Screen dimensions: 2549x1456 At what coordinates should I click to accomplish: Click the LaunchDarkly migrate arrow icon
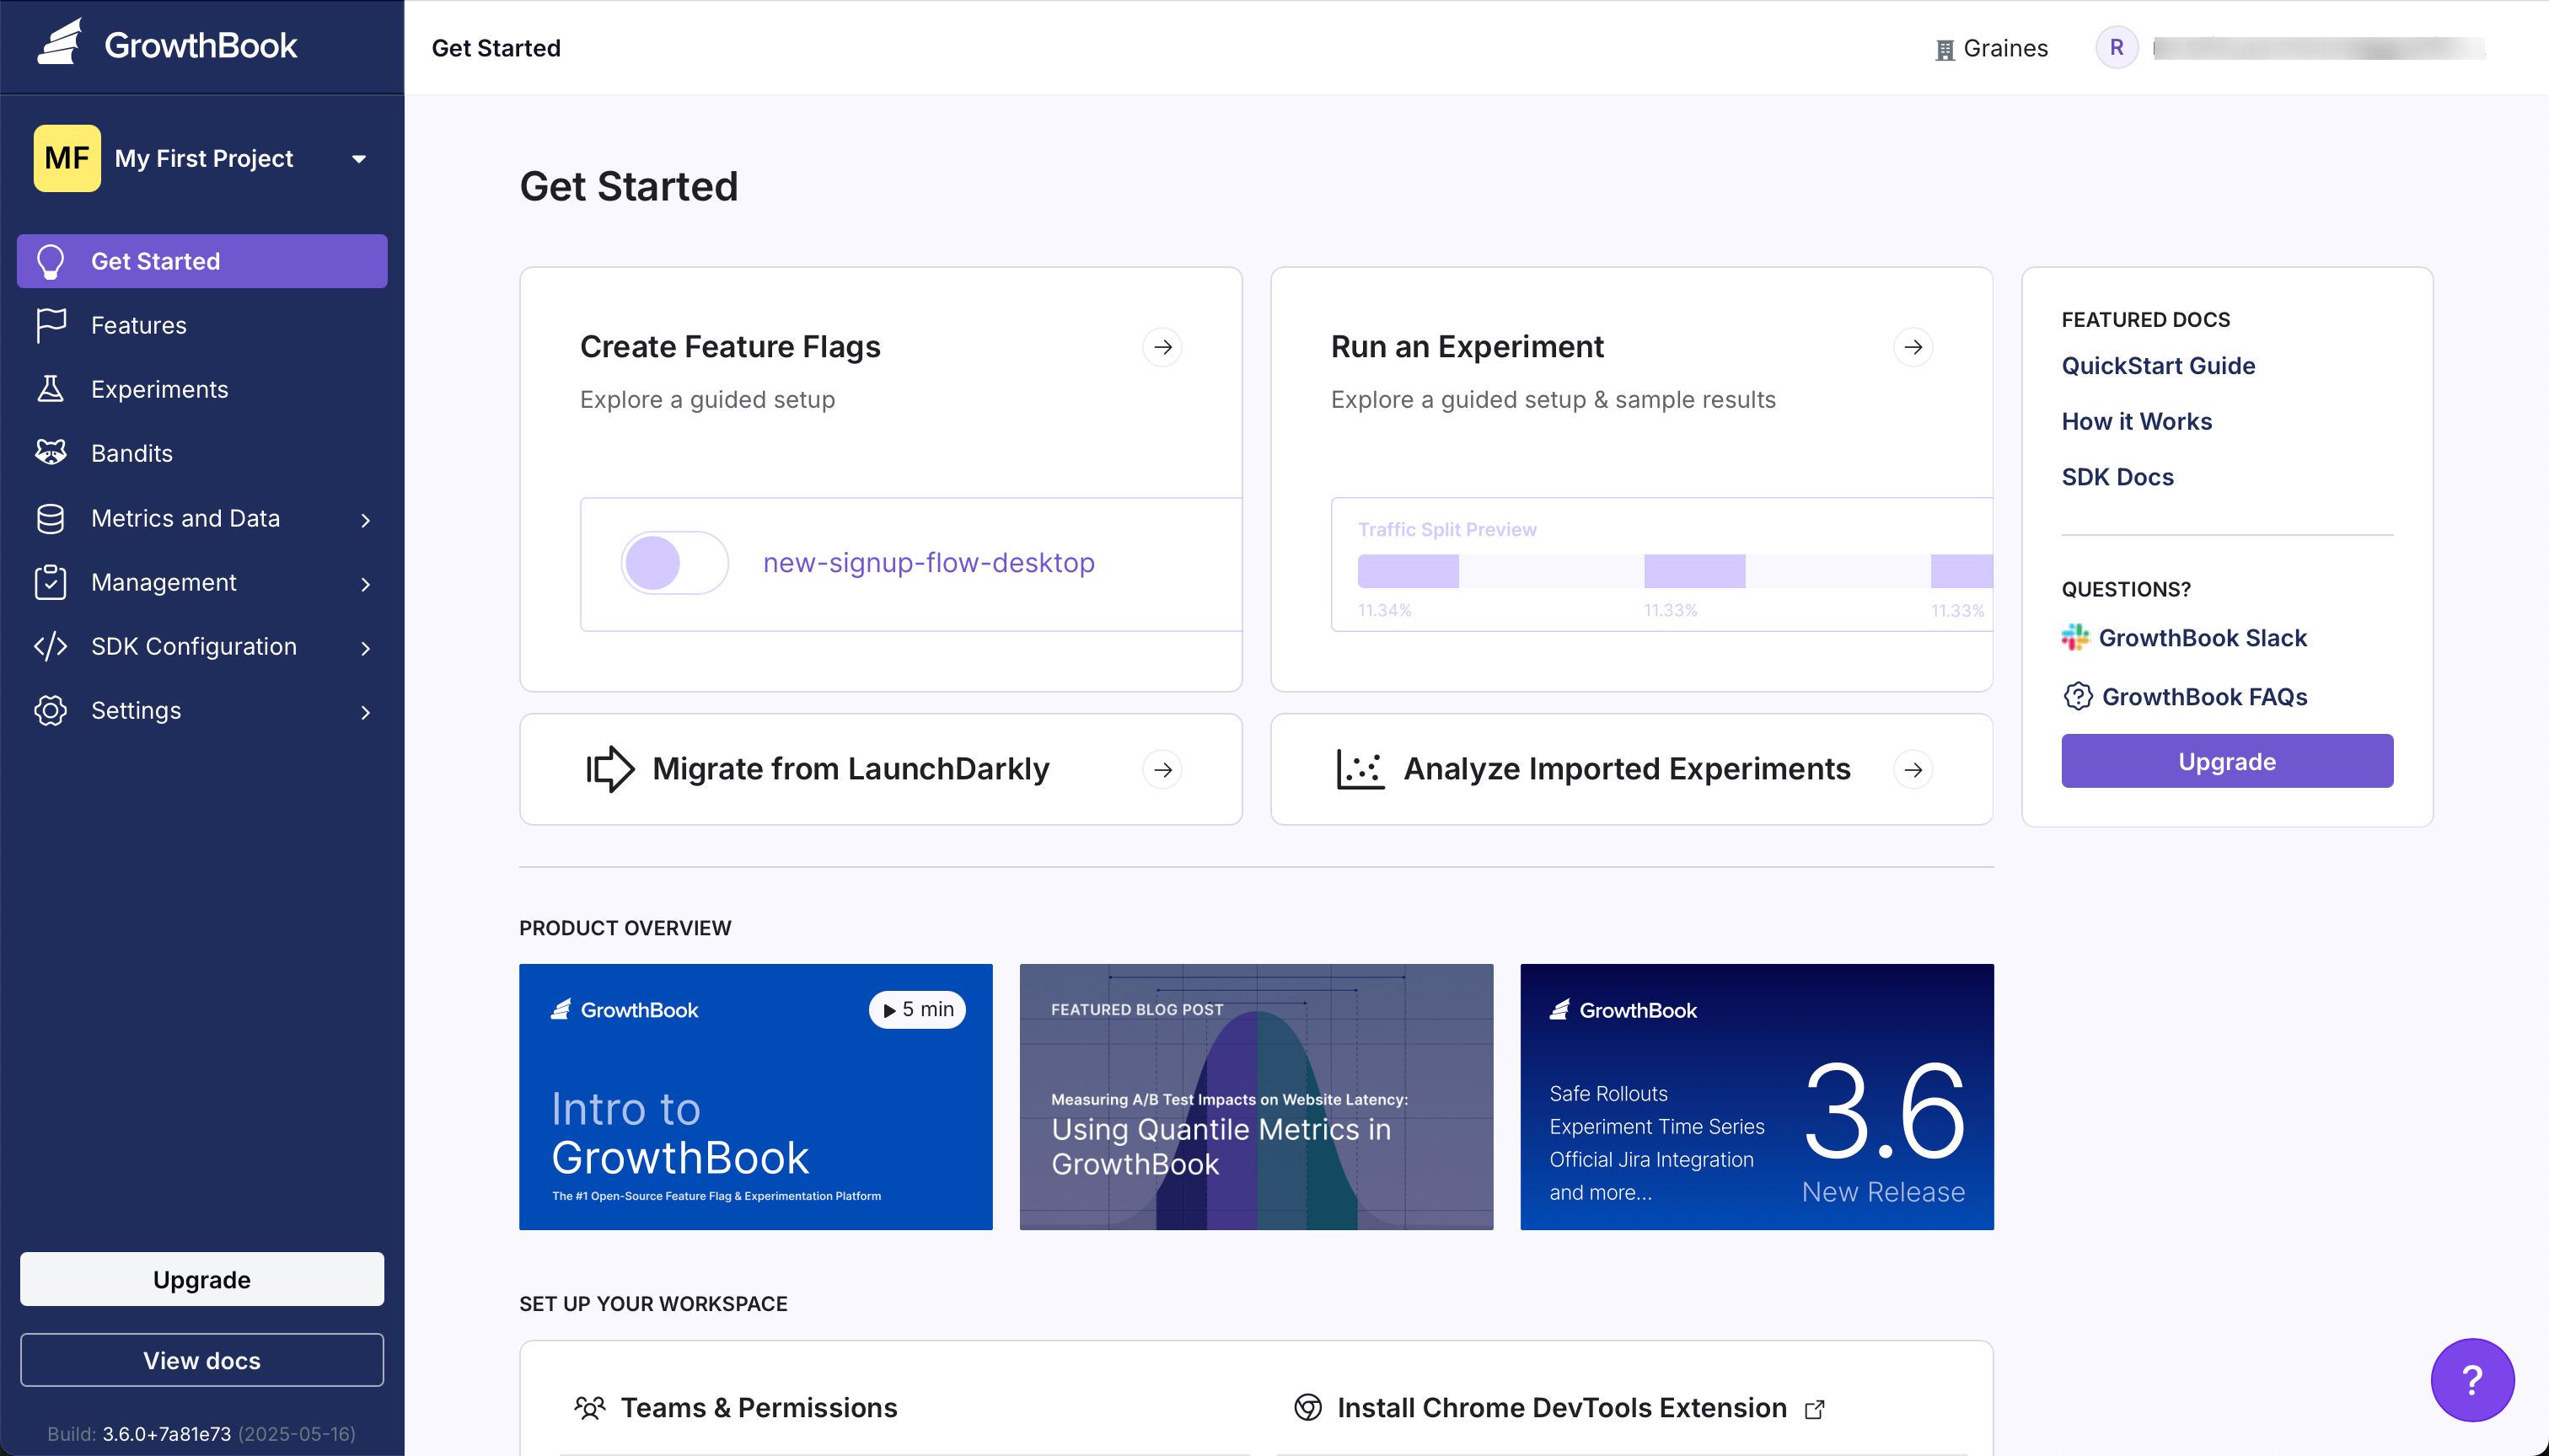point(610,769)
